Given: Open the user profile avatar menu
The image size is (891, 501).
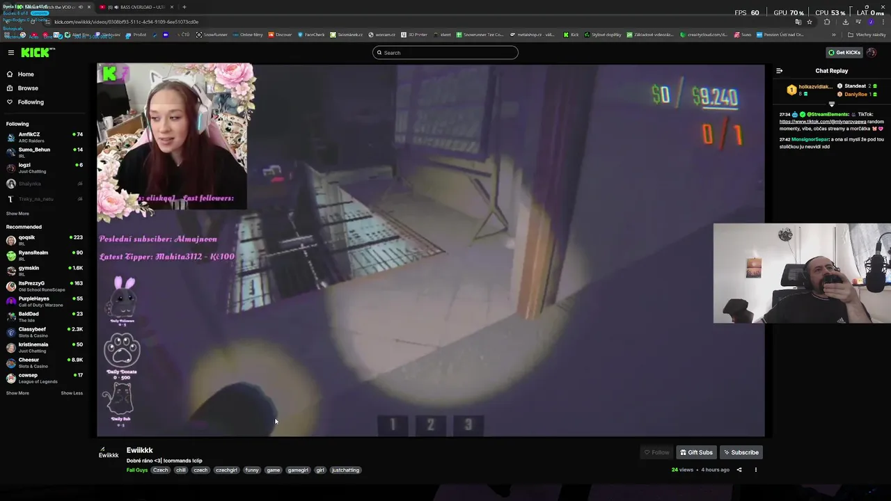Looking at the screenshot, I should 872,53.
